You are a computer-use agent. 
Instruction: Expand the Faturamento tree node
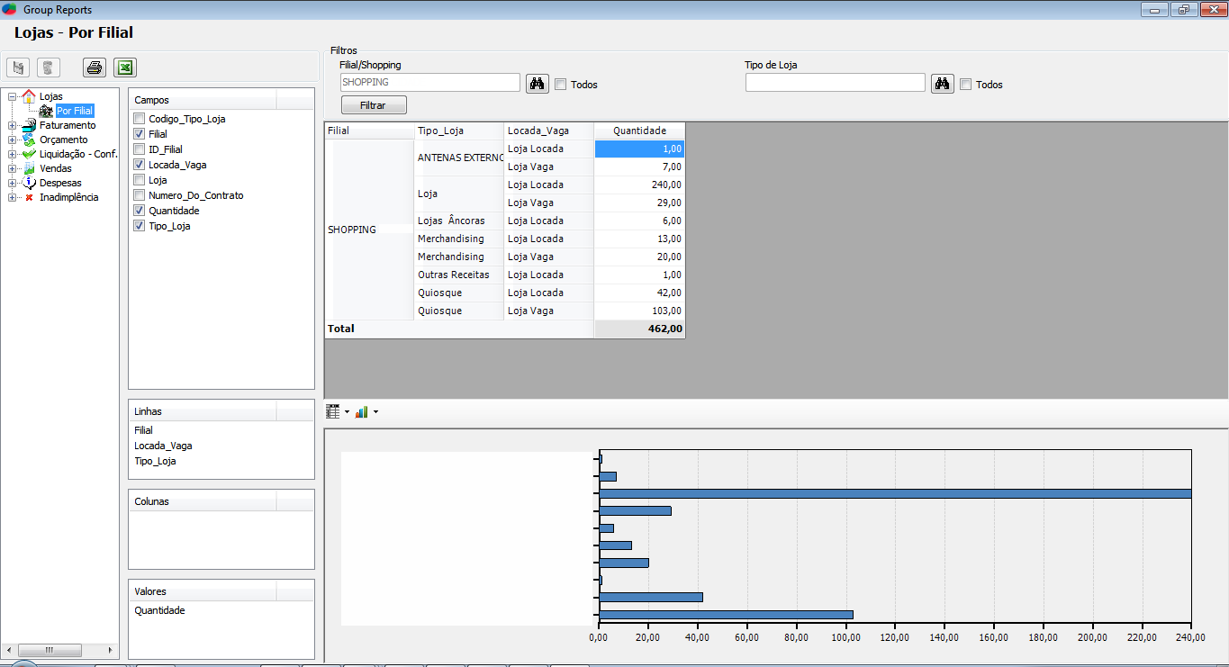(12, 125)
